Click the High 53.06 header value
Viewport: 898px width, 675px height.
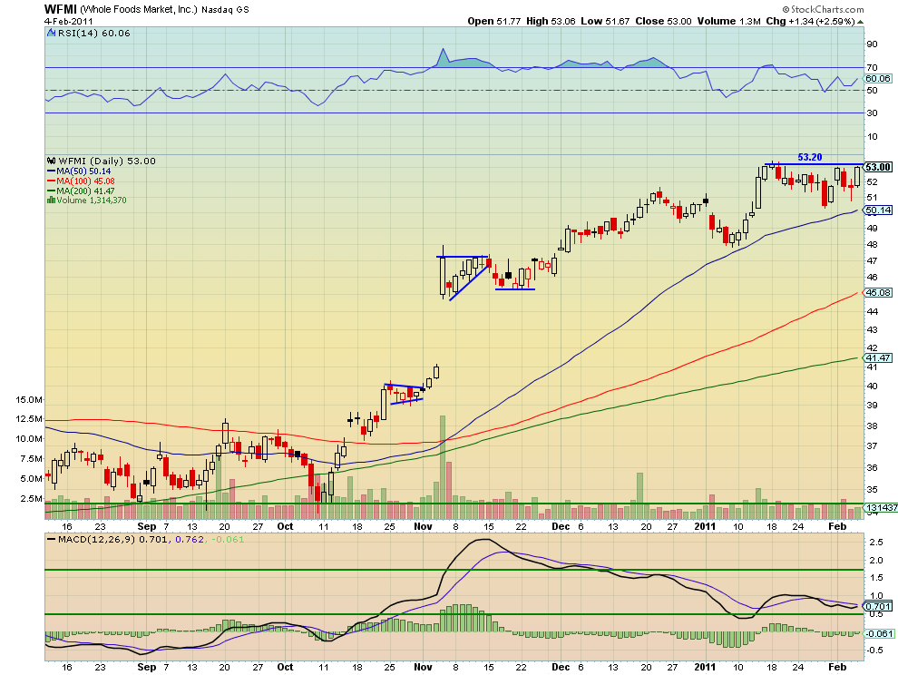(x=551, y=21)
